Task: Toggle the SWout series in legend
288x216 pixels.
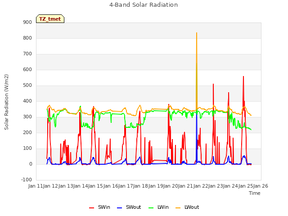Action: click(129, 207)
